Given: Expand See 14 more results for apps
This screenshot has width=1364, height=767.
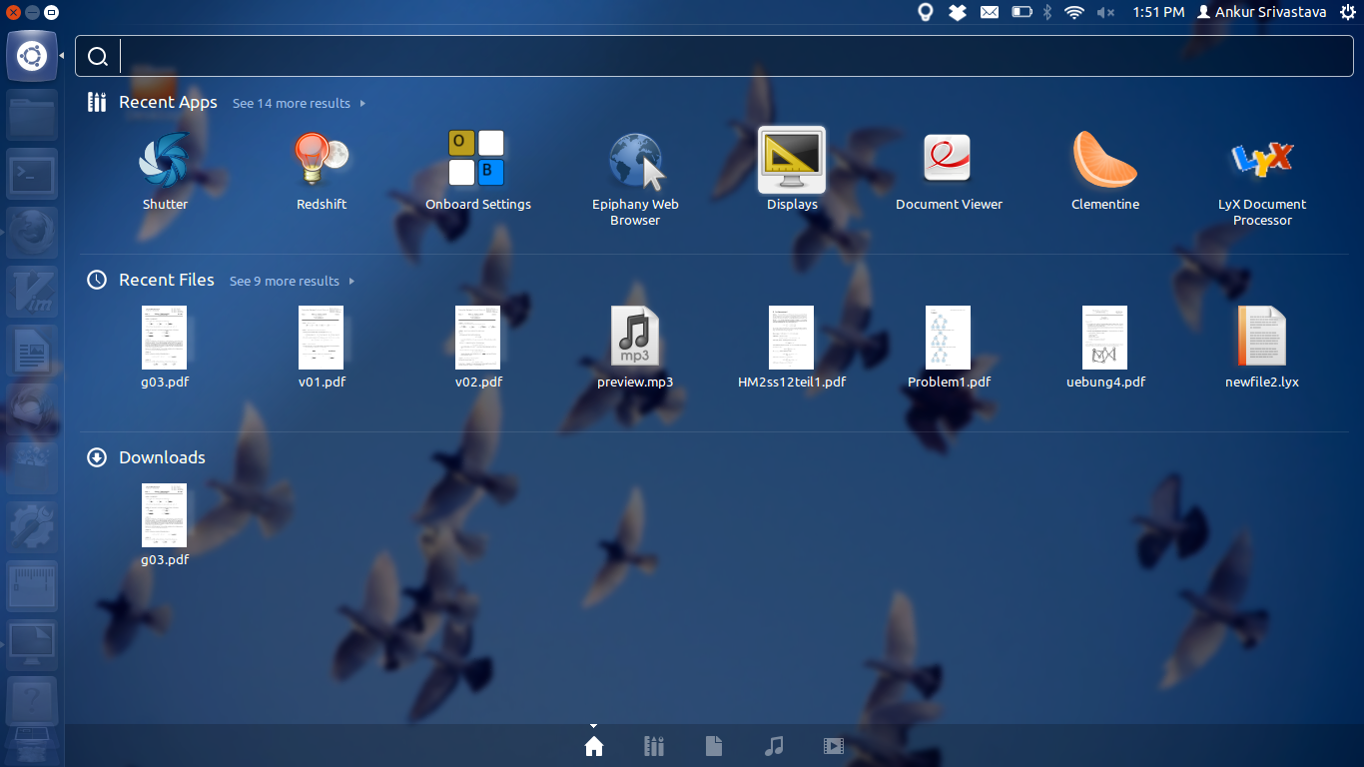Looking at the screenshot, I should coord(299,103).
